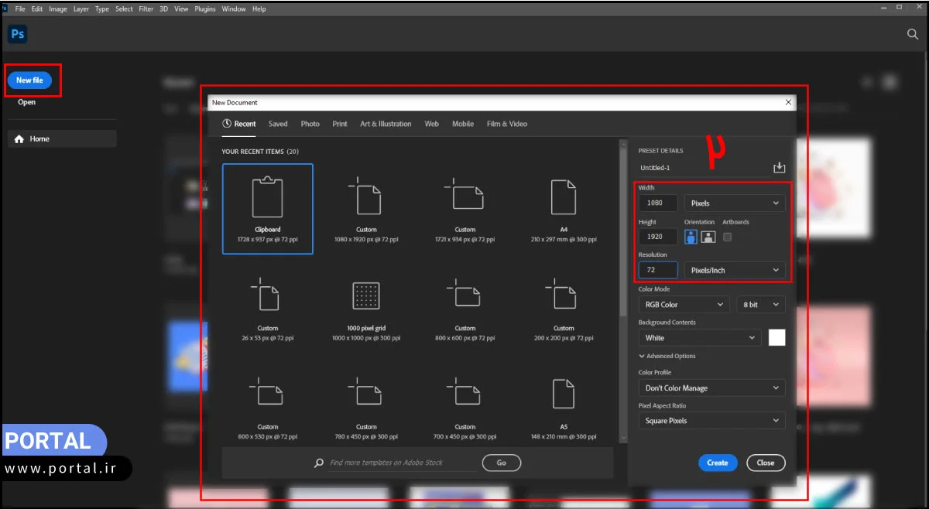Select the A5 document preset icon
The width and height of the screenshot is (929, 509).
click(x=563, y=393)
